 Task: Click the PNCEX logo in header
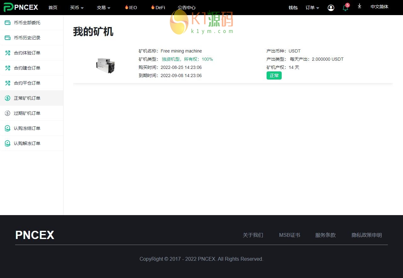click(x=21, y=7)
